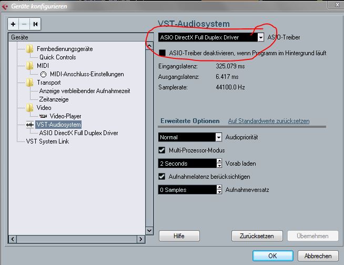The width and height of the screenshot is (344, 265).
Task: Open the ASIO-Treiber driver dropdown
Action: coord(260,37)
